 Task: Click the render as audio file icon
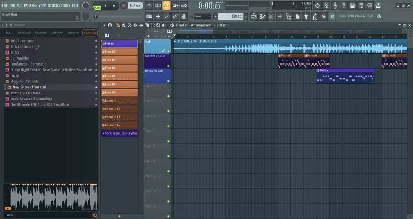361,5
